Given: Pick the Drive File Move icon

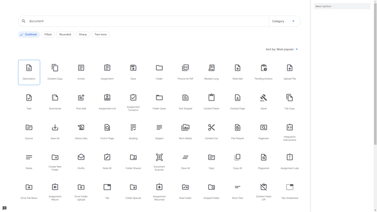Looking at the screenshot, I should pos(29,187).
